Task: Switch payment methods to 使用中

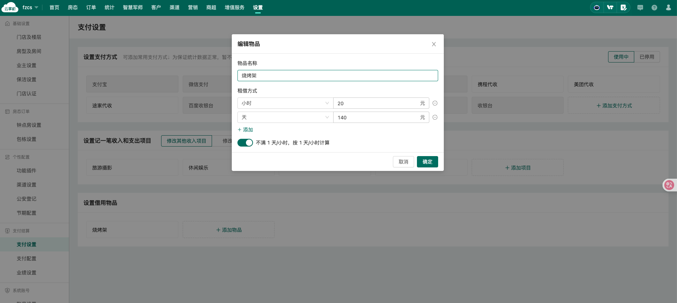Action: click(x=621, y=57)
